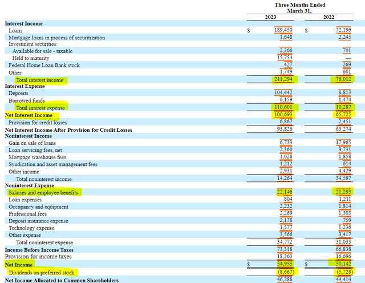
Task: Click Dividends on preferred stock label
Action: (x=42, y=273)
